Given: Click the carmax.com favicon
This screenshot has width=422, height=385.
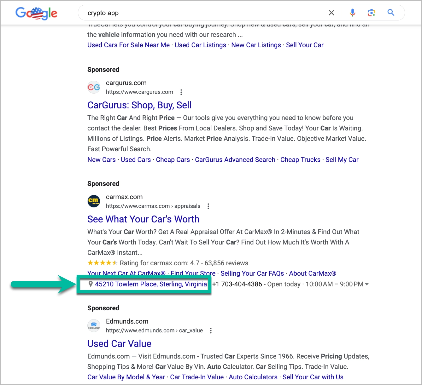Looking at the screenshot, I should (94, 201).
